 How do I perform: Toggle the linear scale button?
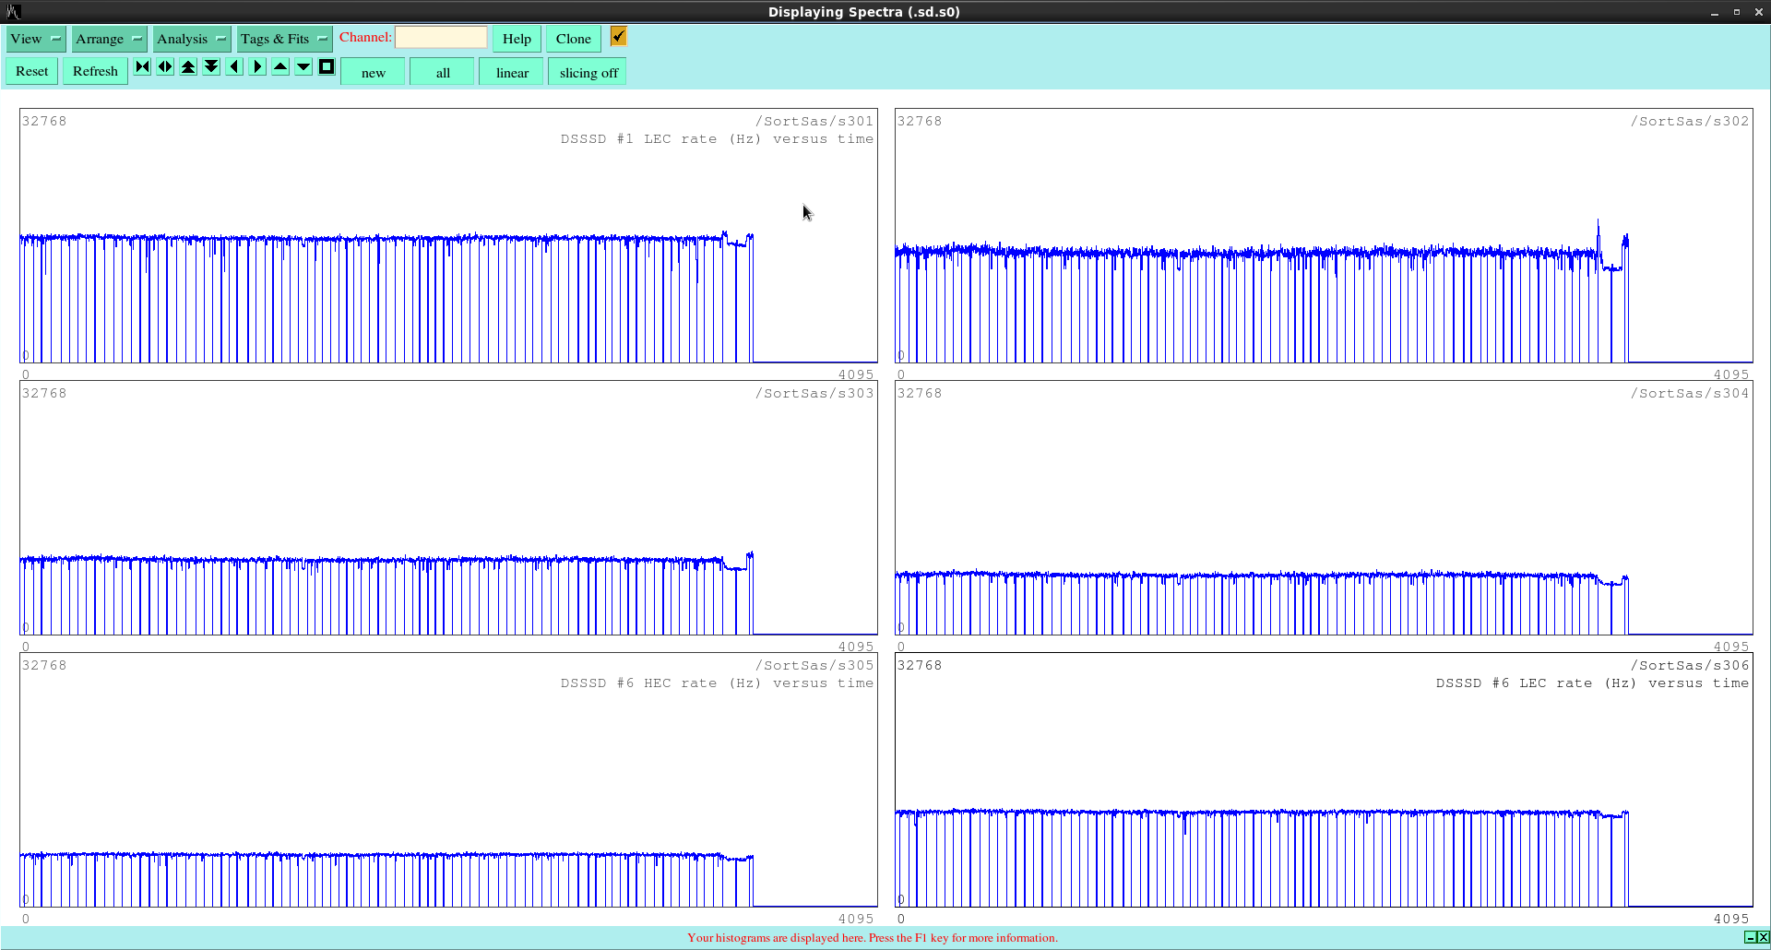[x=512, y=73]
